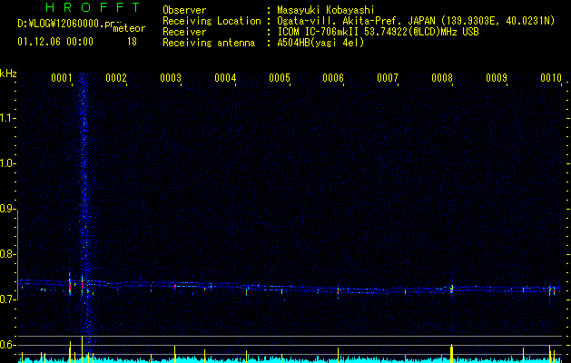The width and height of the screenshot is (571, 363).
Task: Click time marker 0009
Action: 497,78
